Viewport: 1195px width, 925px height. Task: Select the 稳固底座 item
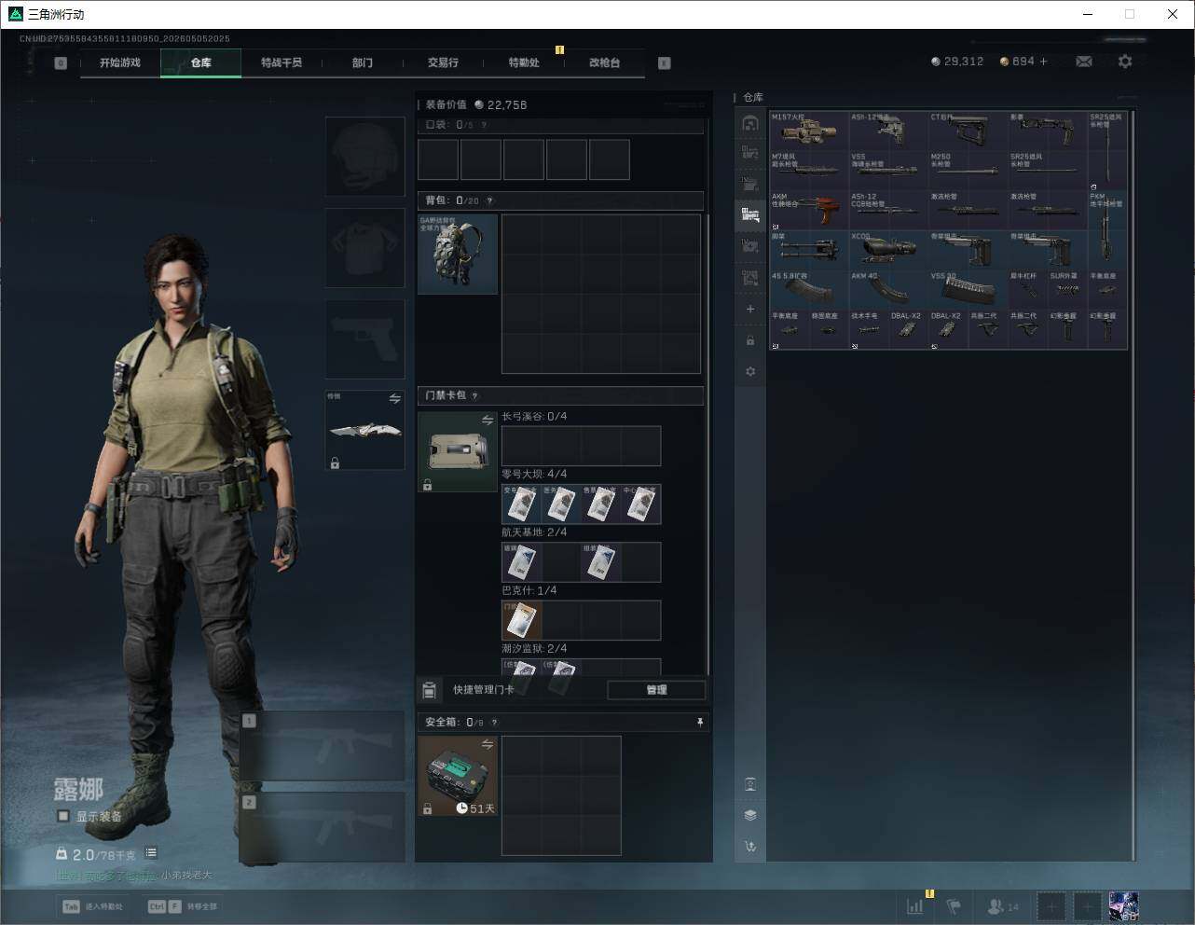click(829, 330)
